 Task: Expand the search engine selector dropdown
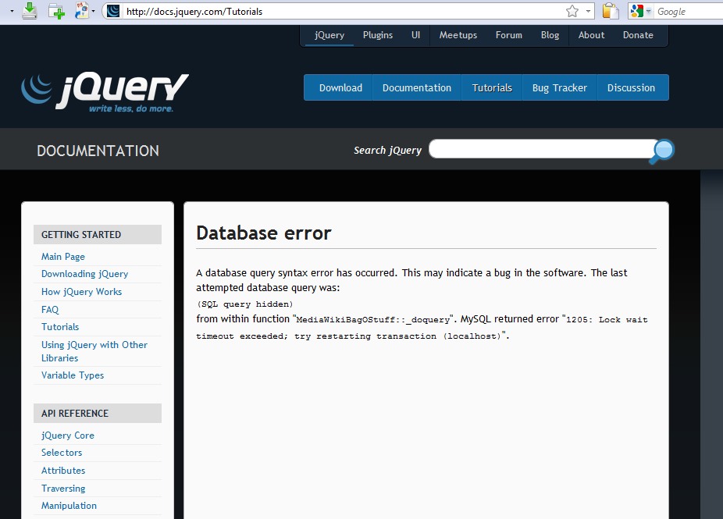tap(649, 11)
